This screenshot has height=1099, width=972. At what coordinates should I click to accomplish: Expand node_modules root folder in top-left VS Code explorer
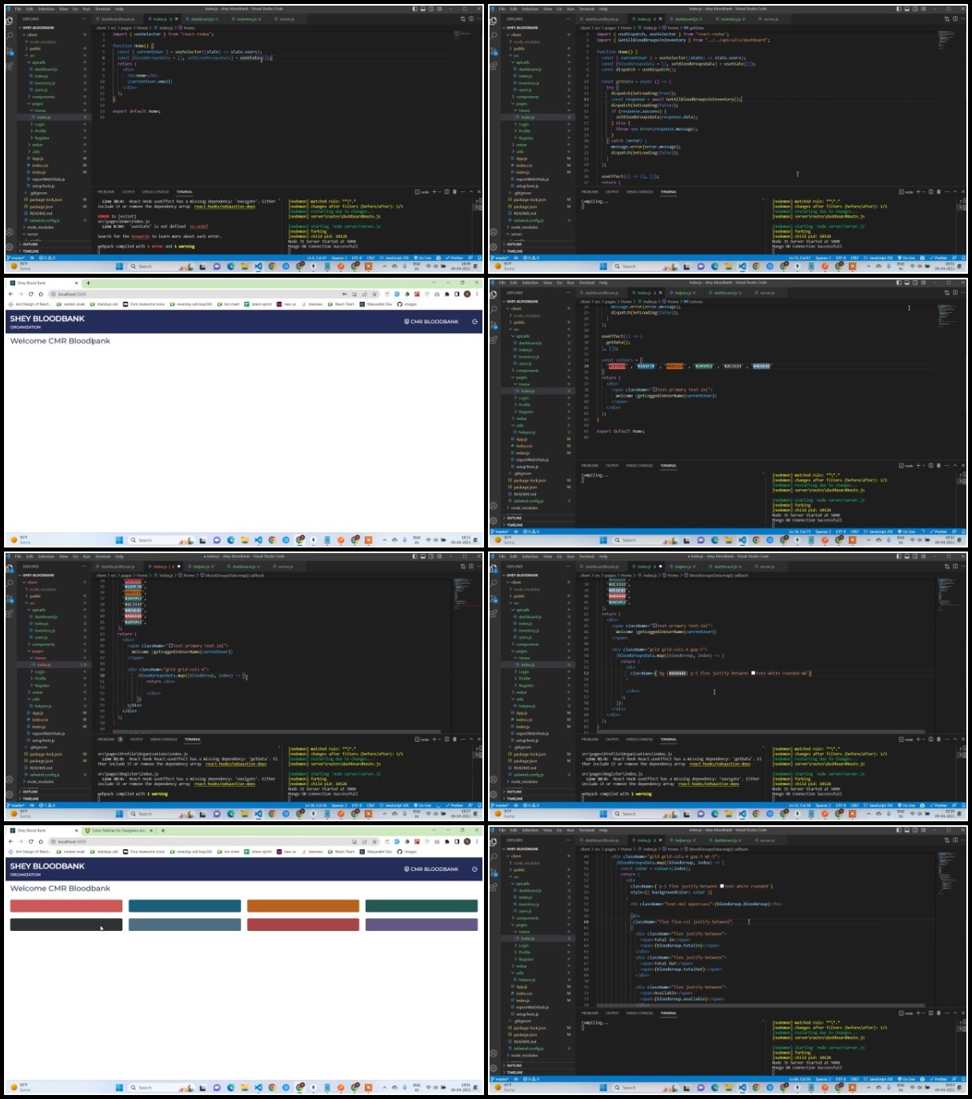coord(40,227)
